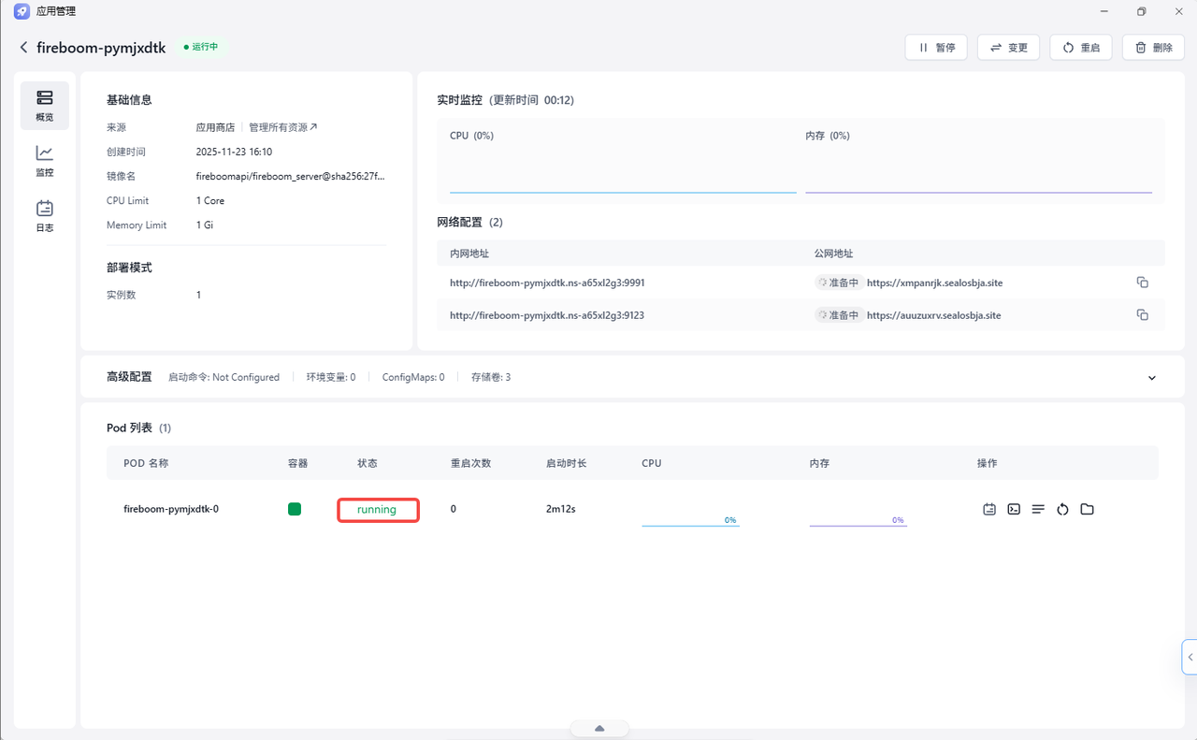Click the bottom center up-arrow handle
The width and height of the screenshot is (1197, 740).
[x=599, y=729]
